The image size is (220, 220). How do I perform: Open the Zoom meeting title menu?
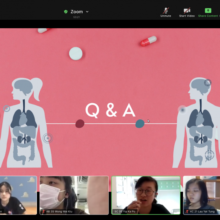pos(77,12)
